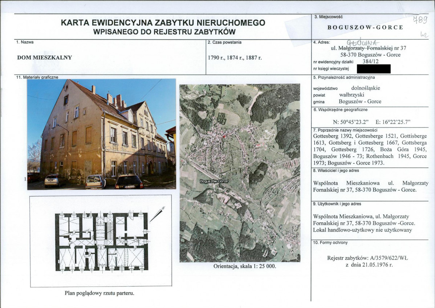Click the former name 'Gottesberg 1392'
The image size is (435, 308).
[x=333, y=136]
